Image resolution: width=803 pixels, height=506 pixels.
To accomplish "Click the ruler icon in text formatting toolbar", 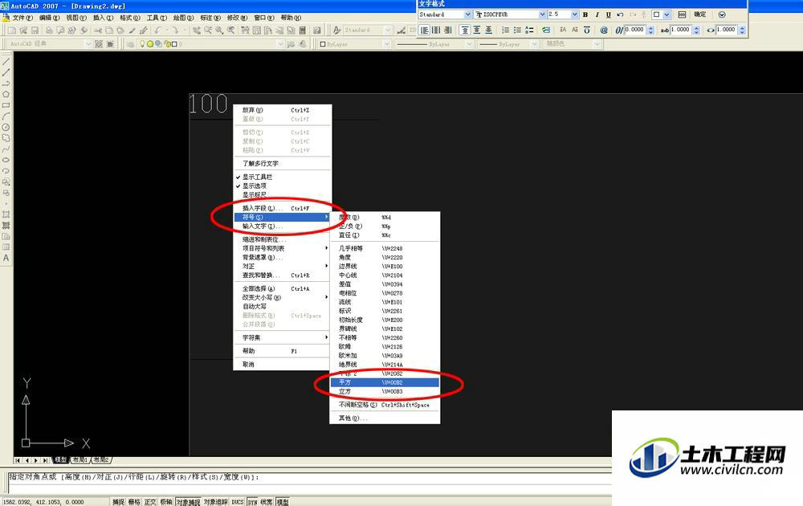I will [x=682, y=14].
